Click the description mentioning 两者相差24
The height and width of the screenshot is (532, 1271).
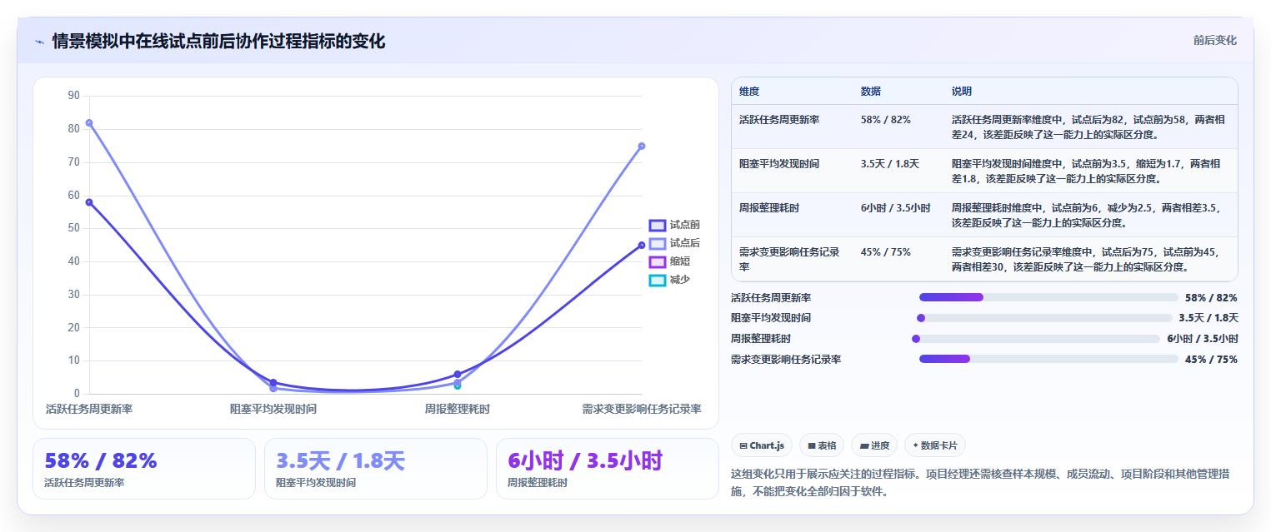pyautogui.click(x=1088, y=127)
